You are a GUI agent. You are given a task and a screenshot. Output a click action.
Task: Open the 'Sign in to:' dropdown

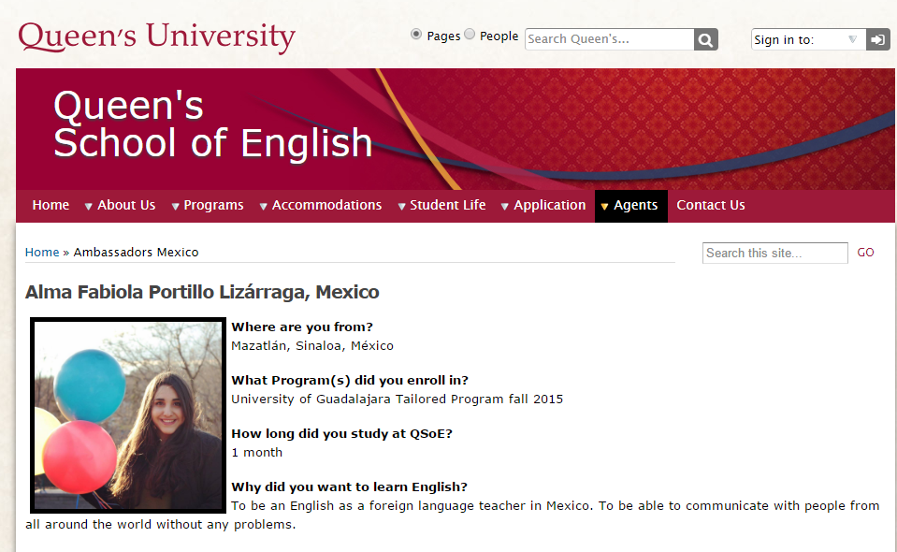[808, 39]
